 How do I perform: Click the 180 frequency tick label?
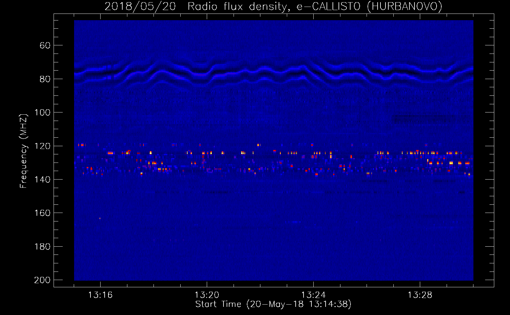[42, 247]
